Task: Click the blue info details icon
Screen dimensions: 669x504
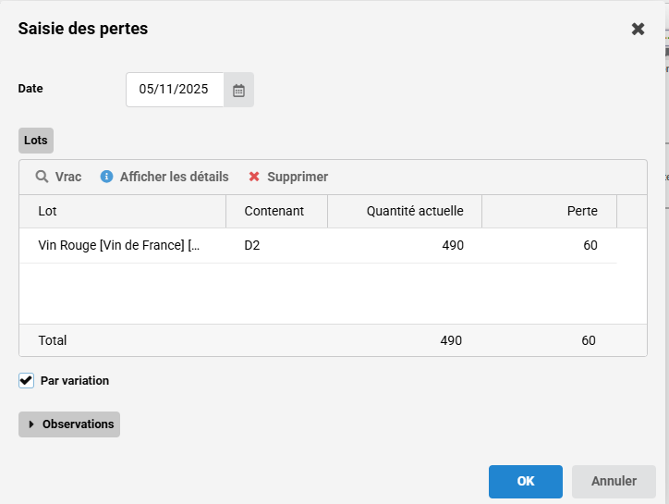Action: click(x=107, y=177)
